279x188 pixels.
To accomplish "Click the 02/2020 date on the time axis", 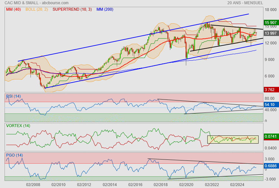I will pos(187,184).
